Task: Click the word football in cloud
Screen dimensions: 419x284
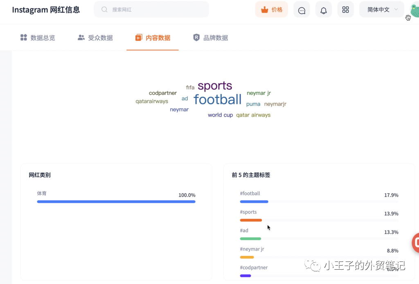Action: [218, 99]
